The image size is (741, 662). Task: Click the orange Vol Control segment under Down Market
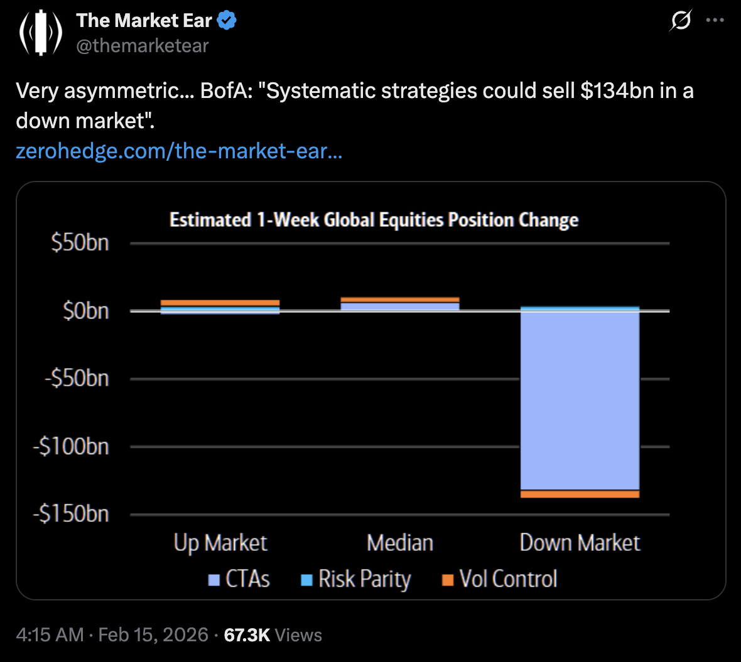pyautogui.click(x=580, y=494)
